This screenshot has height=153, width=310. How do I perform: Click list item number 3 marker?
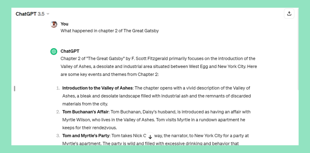[58, 136]
